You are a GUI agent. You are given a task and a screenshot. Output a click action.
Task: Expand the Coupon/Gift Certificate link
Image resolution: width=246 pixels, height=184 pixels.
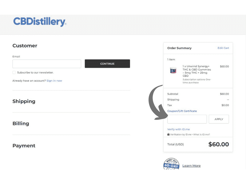(182, 111)
